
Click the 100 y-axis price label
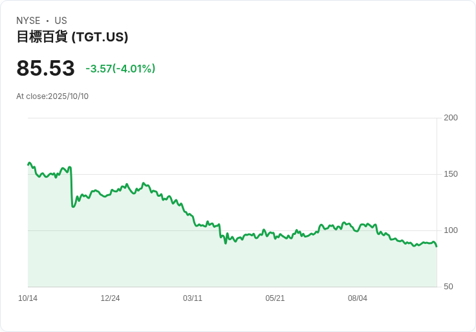(x=451, y=230)
